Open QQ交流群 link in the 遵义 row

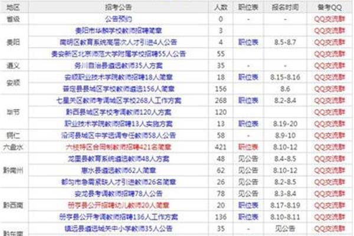click(x=330, y=65)
